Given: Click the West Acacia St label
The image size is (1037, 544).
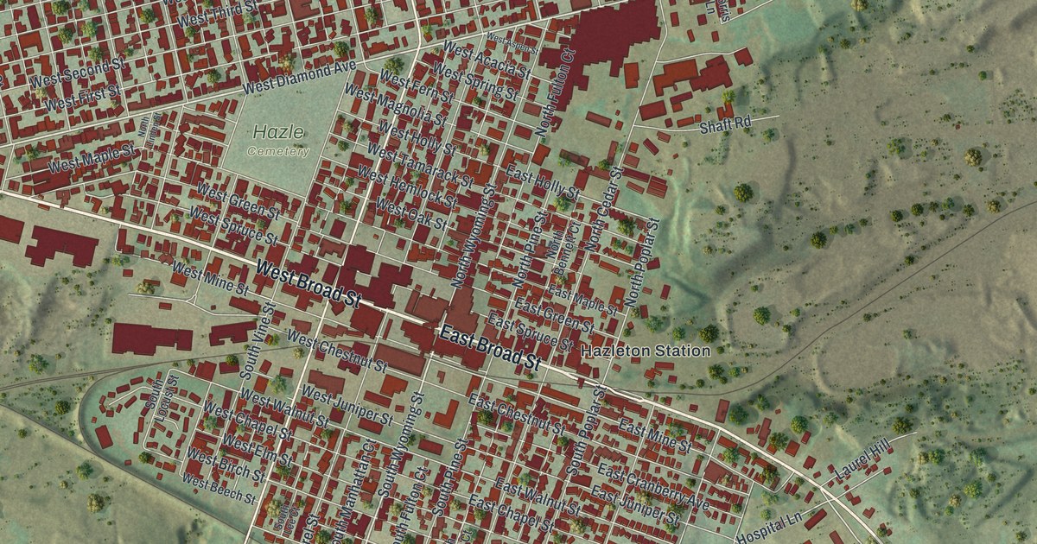Looking at the screenshot, I should (486, 59).
